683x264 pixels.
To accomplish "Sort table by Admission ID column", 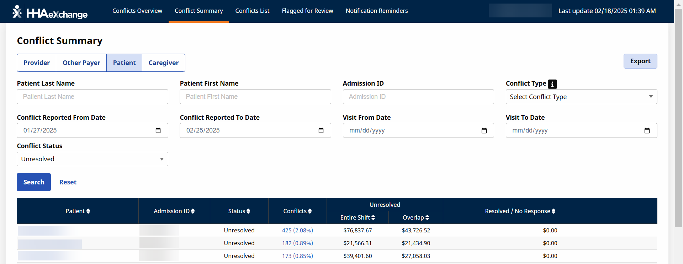I will [174, 211].
